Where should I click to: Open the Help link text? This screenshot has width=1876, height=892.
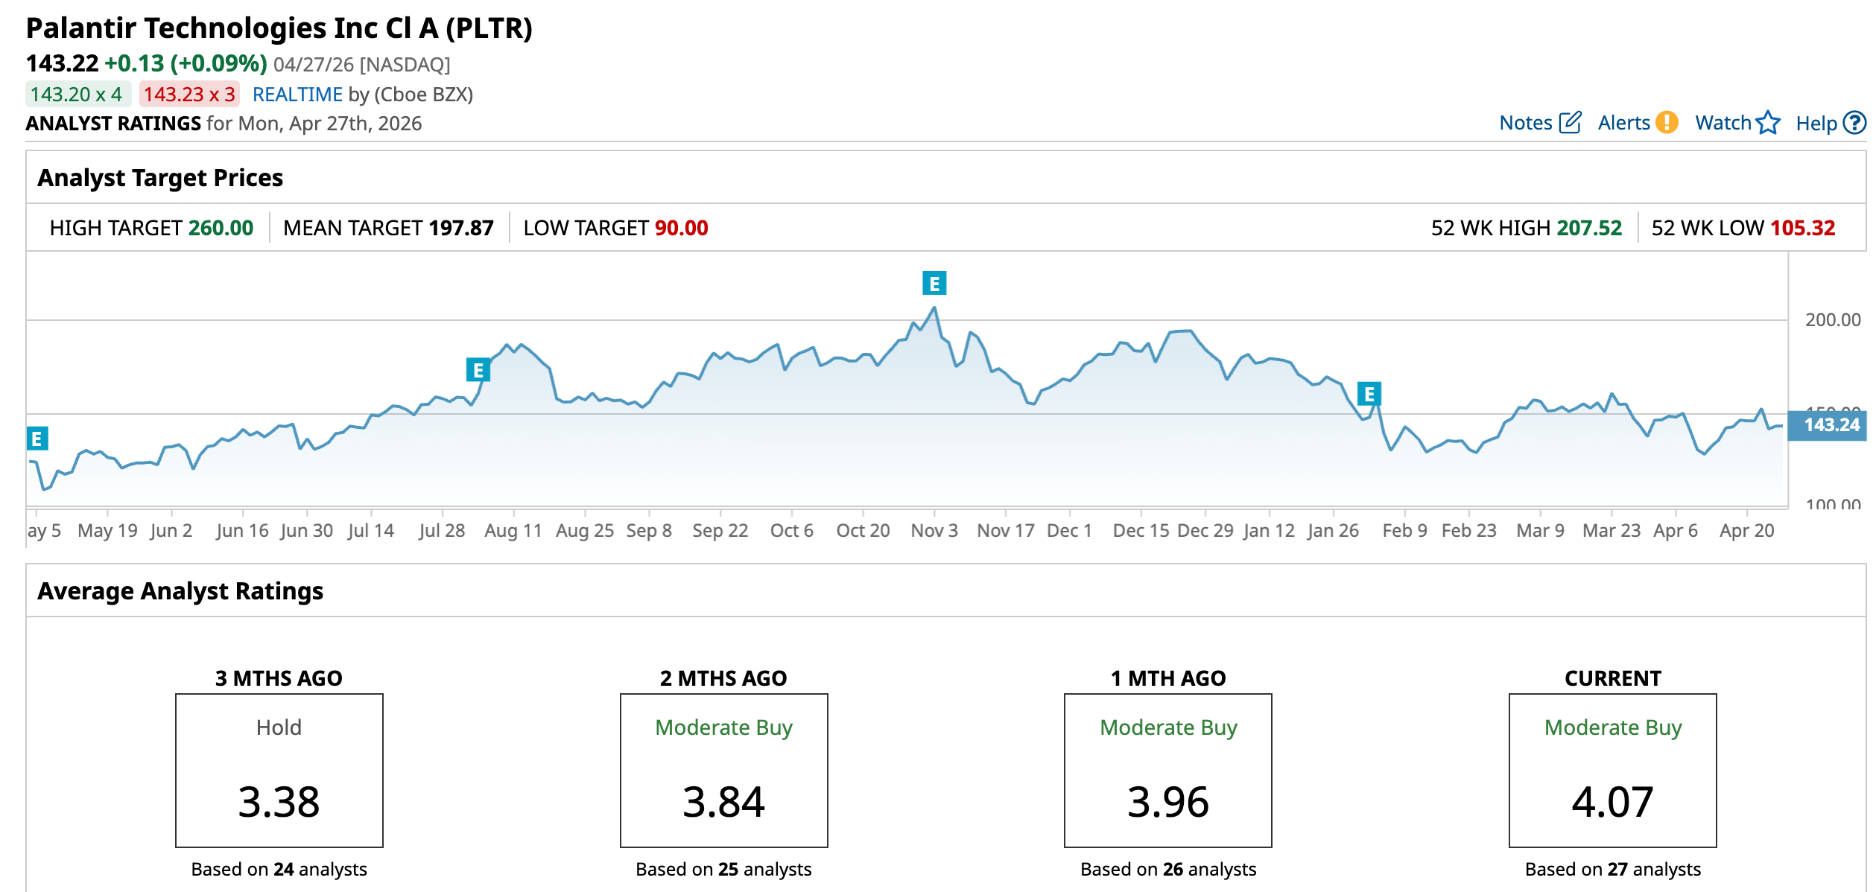[x=1816, y=124]
